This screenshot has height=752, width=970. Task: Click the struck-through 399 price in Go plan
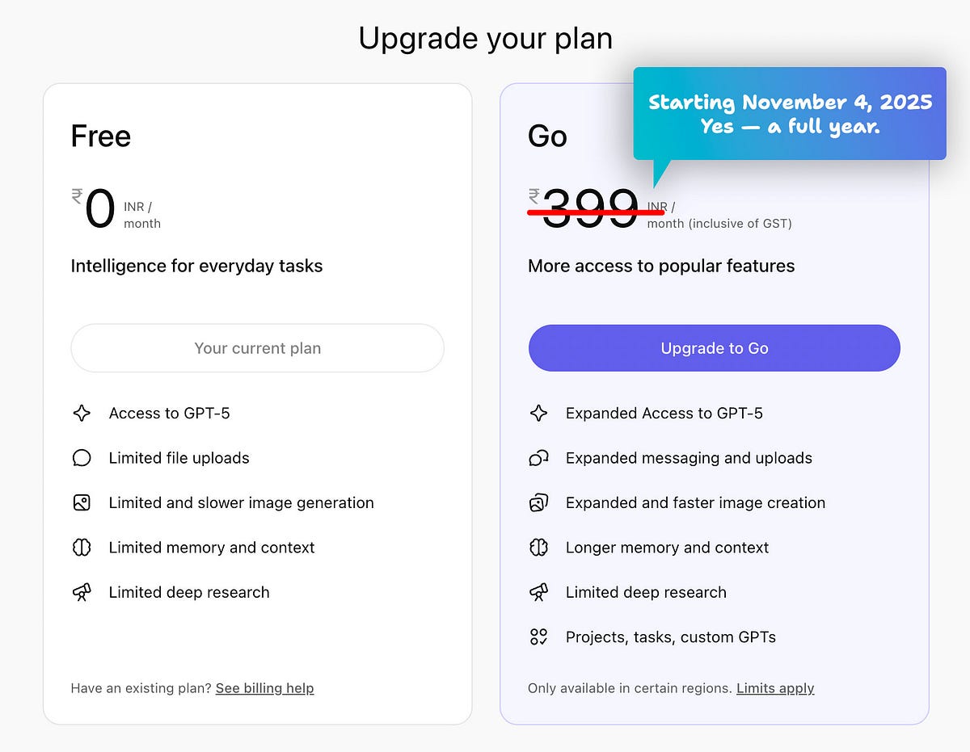point(591,209)
